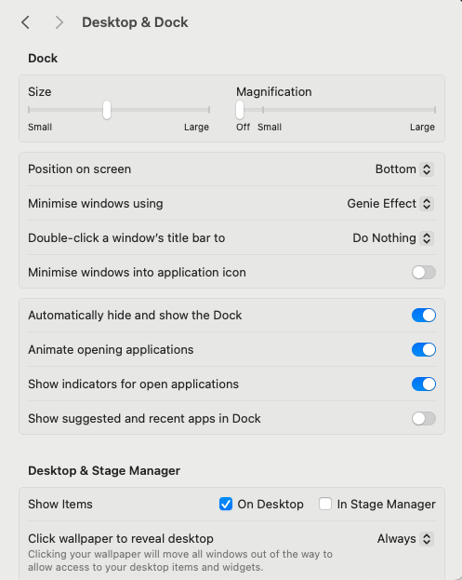The width and height of the screenshot is (462, 580).
Task: Disable Automatically hide and show the Dock
Action: [424, 316]
